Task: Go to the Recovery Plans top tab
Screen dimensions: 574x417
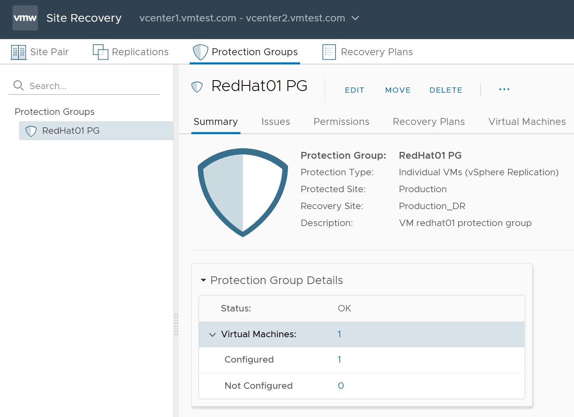Action: click(367, 52)
